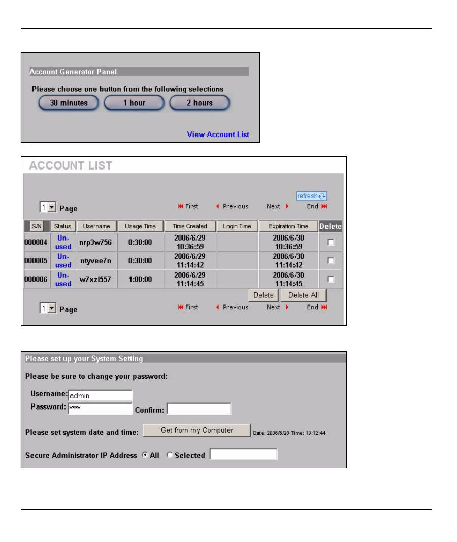457x542 pixels.
Task: Generate a 30 minutes account
Action: 69,103
